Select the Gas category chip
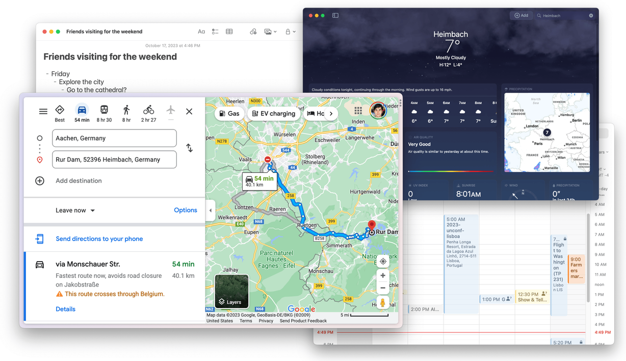 (x=229, y=114)
